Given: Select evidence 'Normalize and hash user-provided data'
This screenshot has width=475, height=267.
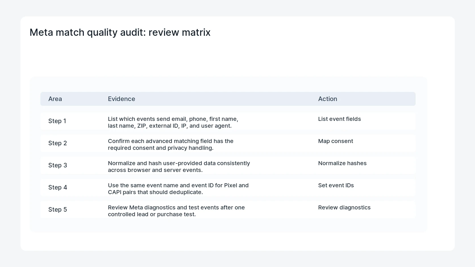Looking at the screenshot, I should point(179,167).
